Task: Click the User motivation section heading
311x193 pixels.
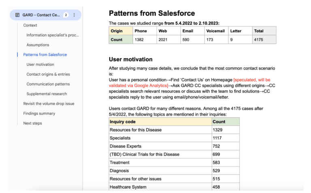Action: (130, 59)
